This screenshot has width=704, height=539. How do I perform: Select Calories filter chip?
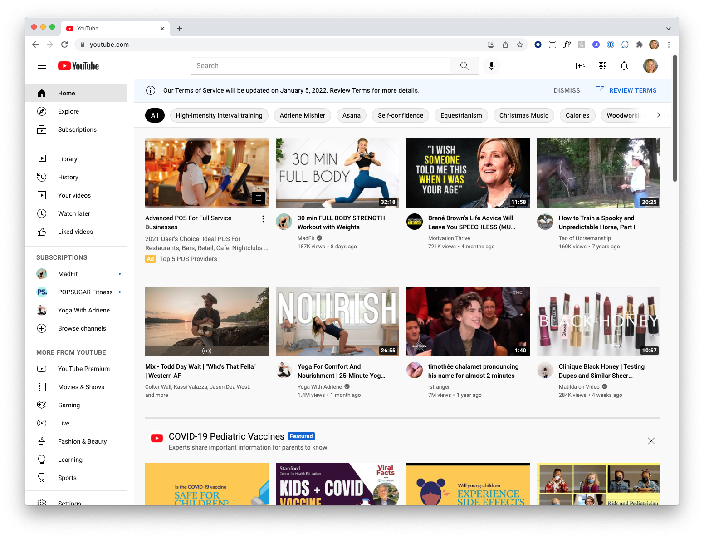(577, 115)
